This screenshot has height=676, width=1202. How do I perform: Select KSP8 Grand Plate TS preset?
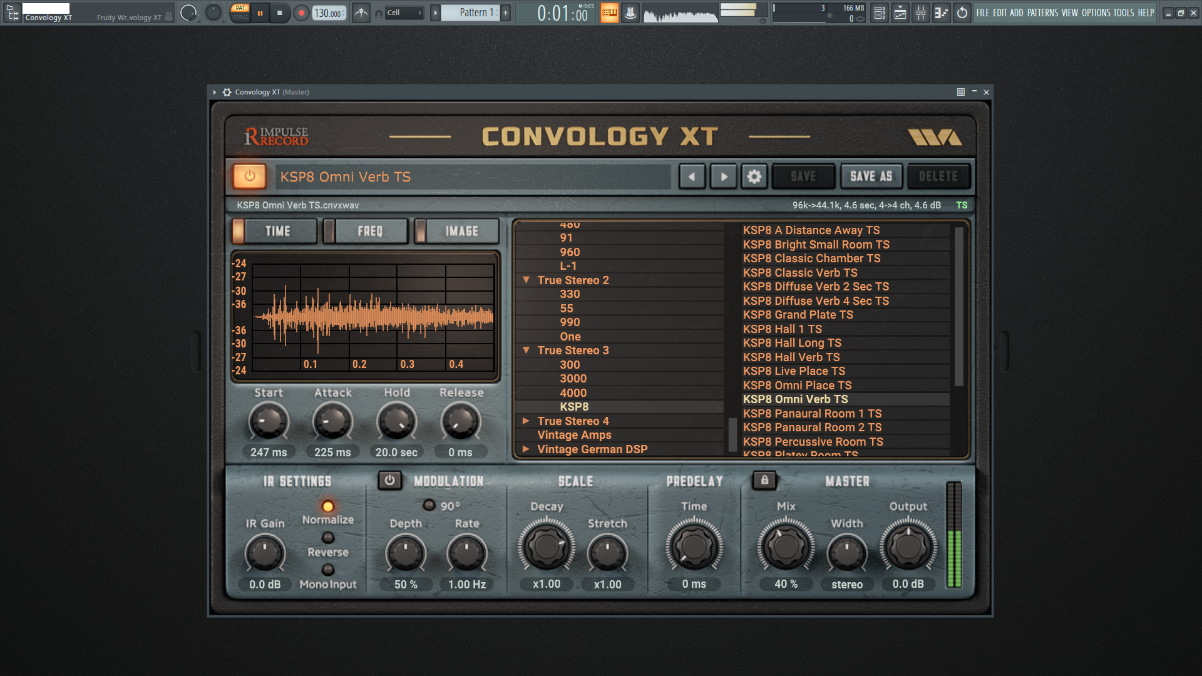click(845, 315)
